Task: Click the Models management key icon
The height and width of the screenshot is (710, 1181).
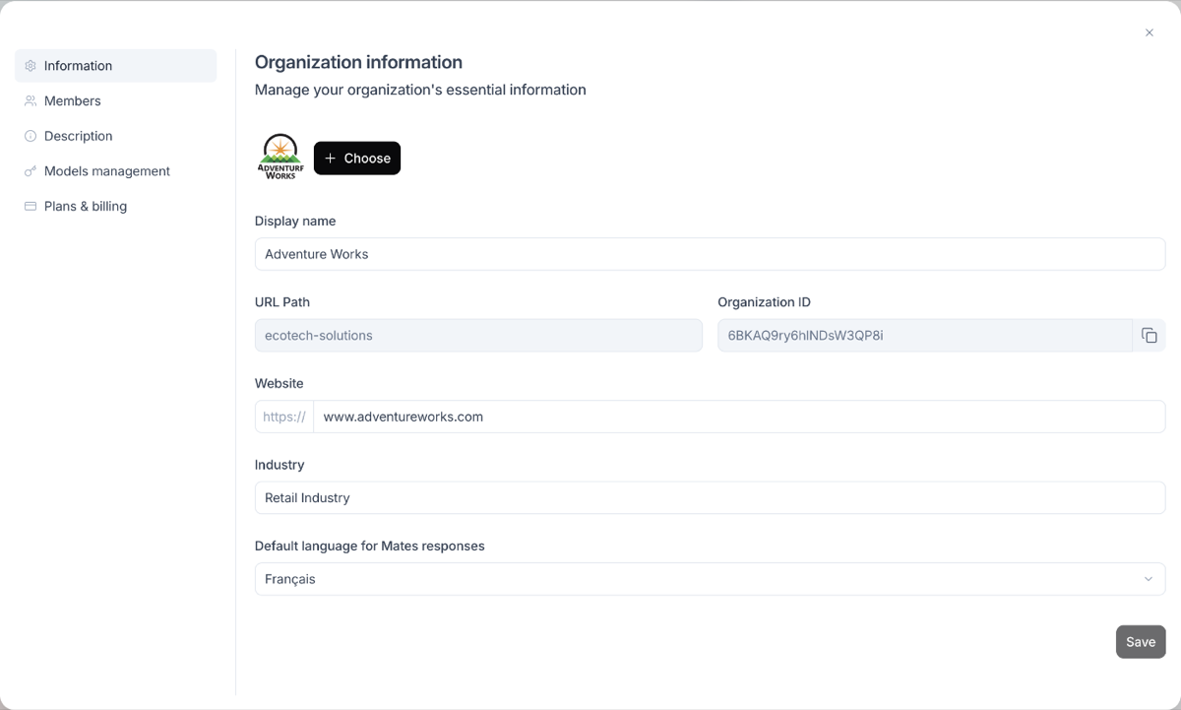Action: pos(31,171)
